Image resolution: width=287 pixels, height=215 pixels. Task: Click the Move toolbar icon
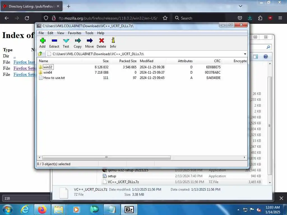(x=89, y=43)
